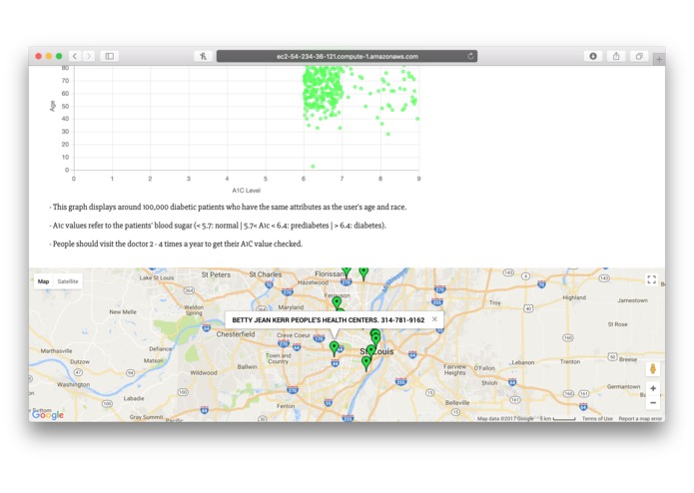This screenshot has height=493, width=694.
Task: Click the St Peters map label
Action: 216,274
